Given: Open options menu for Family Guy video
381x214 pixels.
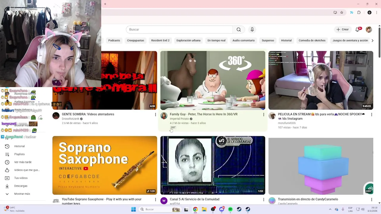Looking at the screenshot, I should click(x=263, y=114).
